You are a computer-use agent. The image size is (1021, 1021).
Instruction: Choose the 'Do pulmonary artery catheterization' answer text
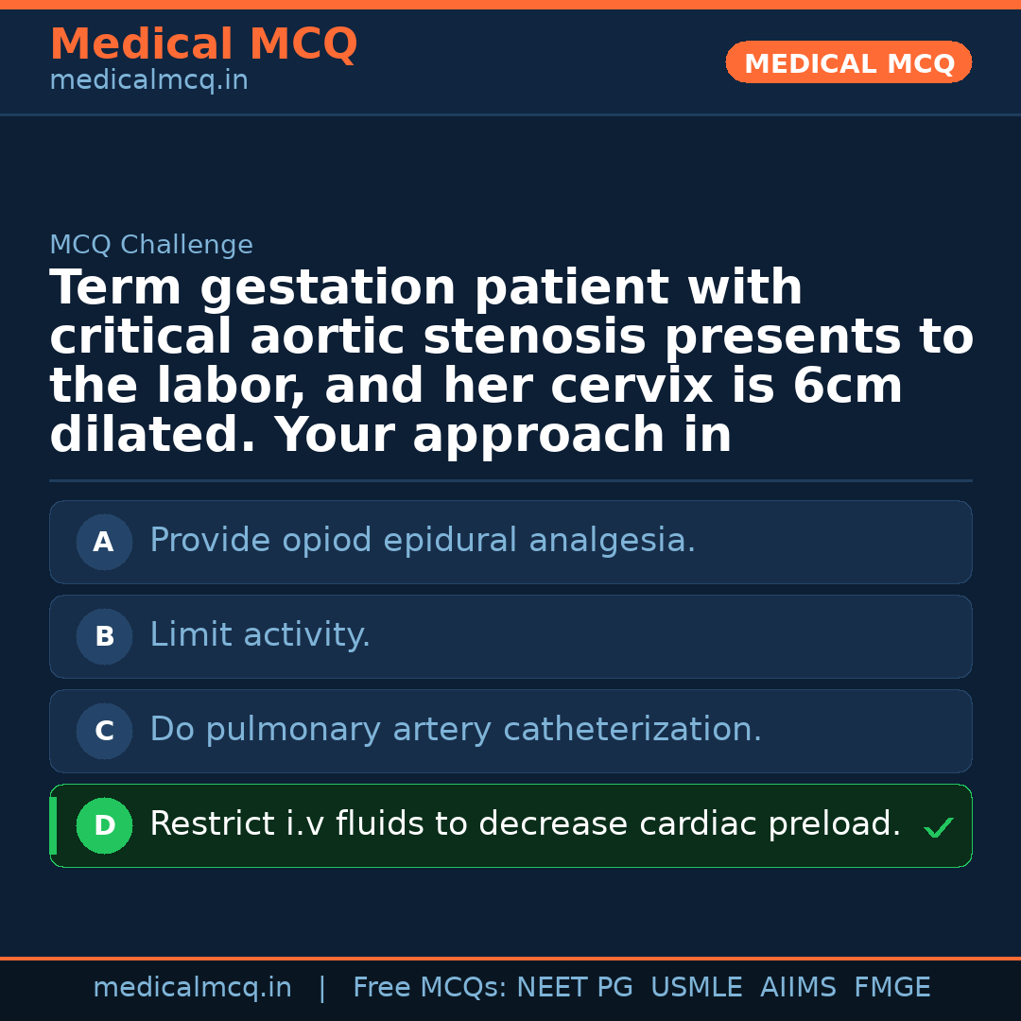456,730
